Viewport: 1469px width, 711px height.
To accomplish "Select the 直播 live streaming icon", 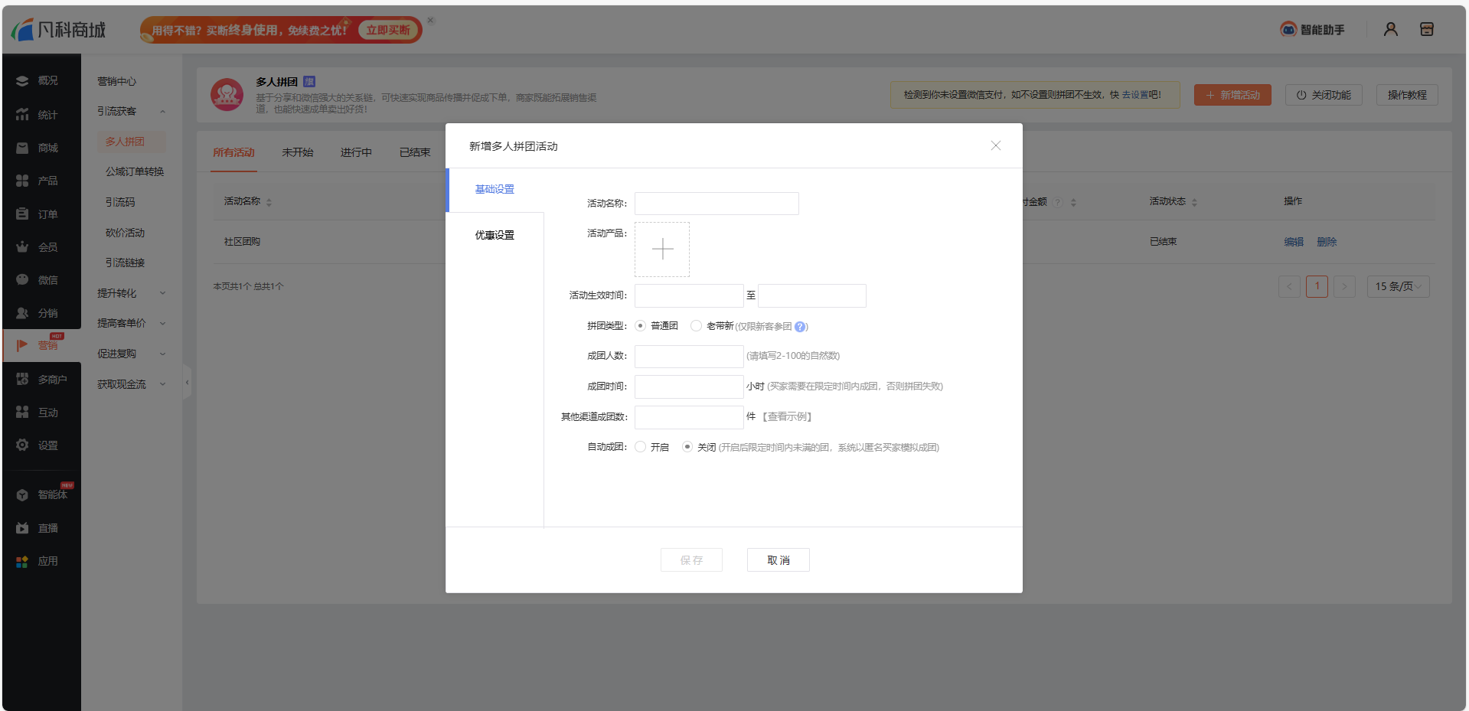I will point(23,527).
